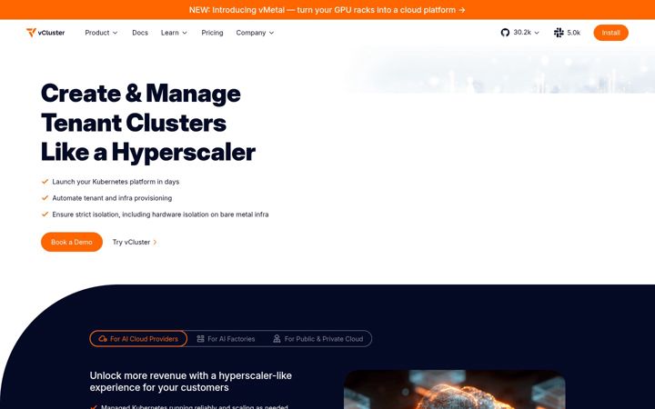Click 'Launch your Kubernetes platform in days' text
655x409 pixels.
116,182
